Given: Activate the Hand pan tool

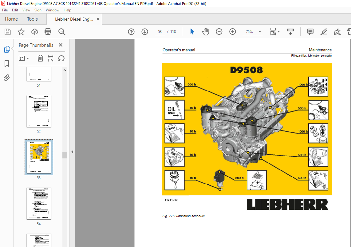Looking at the screenshot, I should (x=206, y=32).
